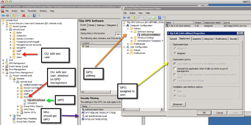Select Basic installation user interface option

(x=175, y=91)
